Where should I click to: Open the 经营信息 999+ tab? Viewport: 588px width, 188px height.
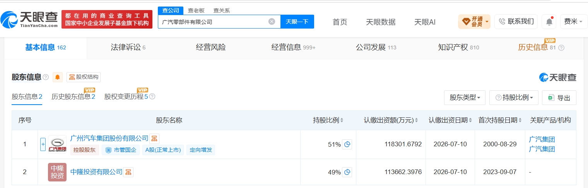293,47
